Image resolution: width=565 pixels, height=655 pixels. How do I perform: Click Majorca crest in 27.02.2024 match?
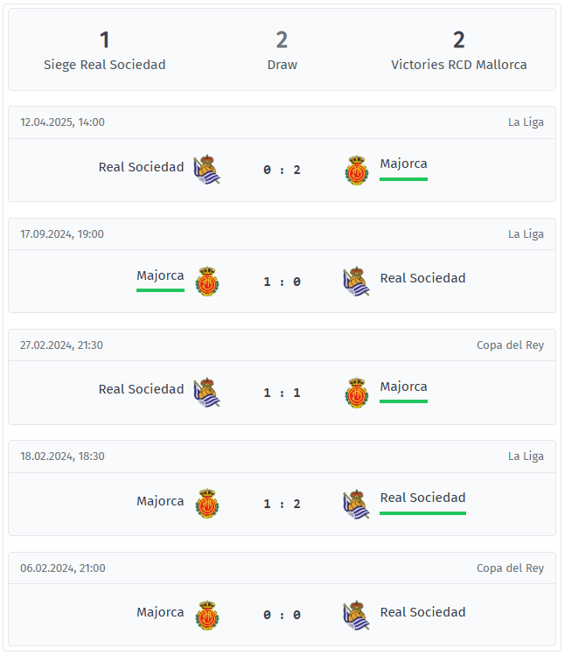[x=357, y=393]
